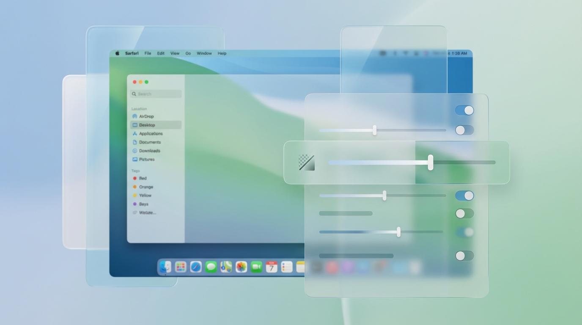Screen dimensions: 582x325
Task: Open the Window menu in the menu bar
Action: point(204,53)
